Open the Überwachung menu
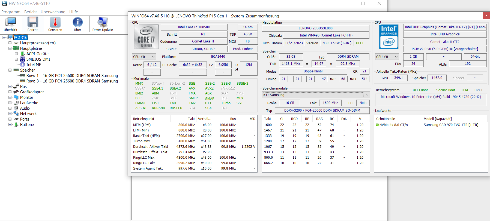 [x=53, y=12]
